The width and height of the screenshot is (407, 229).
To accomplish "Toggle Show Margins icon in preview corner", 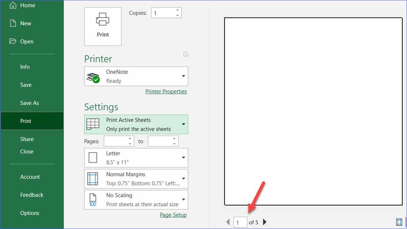I will pyautogui.click(x=399, y=222).
